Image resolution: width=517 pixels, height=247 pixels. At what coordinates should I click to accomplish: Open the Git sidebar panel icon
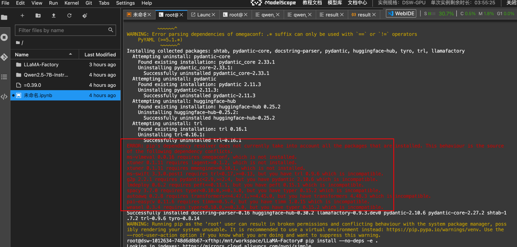[4, 57]
